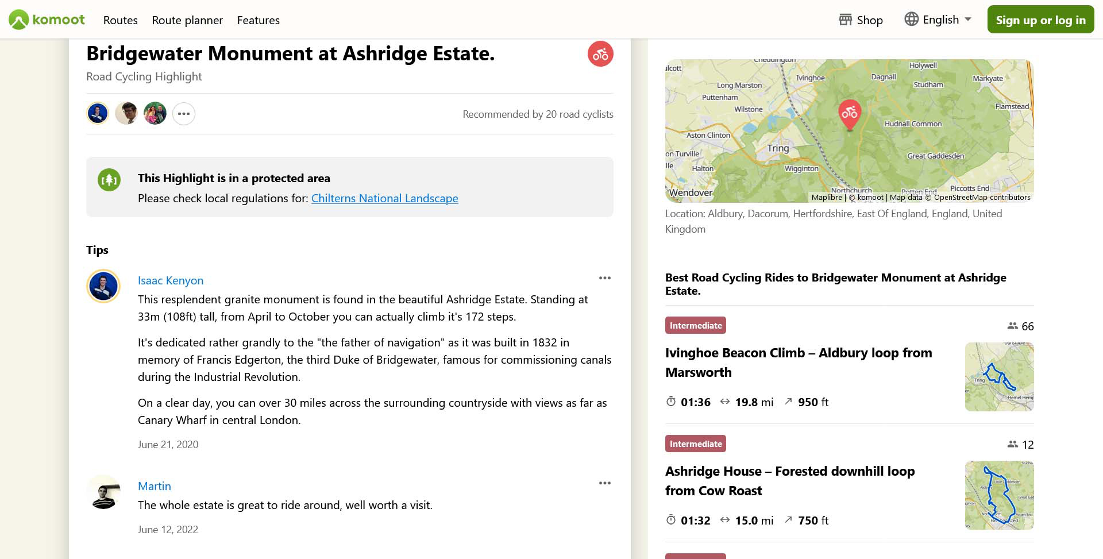Viewport: 1103px width, 559px height.
Task: Click the green protected area tree icon
Action: (109, 180)
